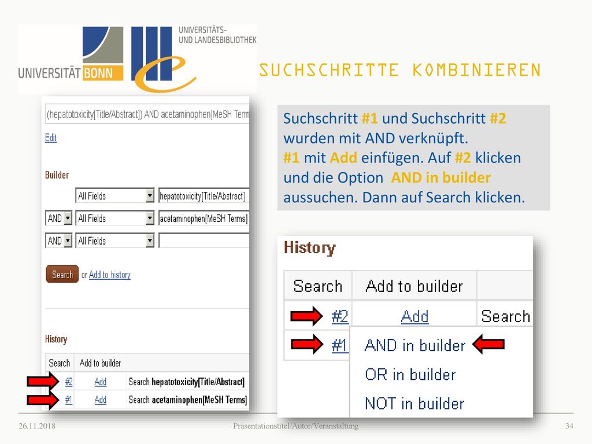This screenshot has height=444, width=592.
Task: Click Add for the acetaminophen history row
Action: point(101,399)
